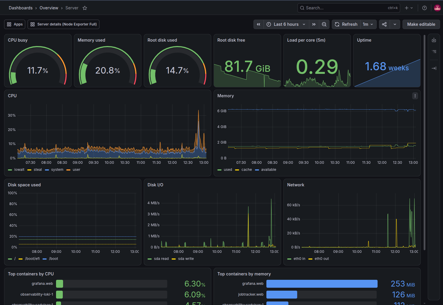Image resolution: width=443 pixels, height=305 pixels.
Task: Zoom out the time range
Action: pyautogui.click(x=324, y=24)
